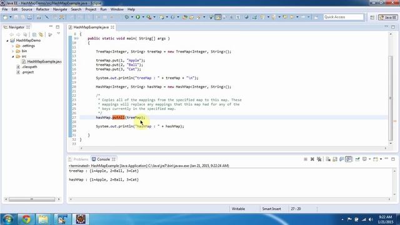Expand the bin folder

tap(13, 51)
